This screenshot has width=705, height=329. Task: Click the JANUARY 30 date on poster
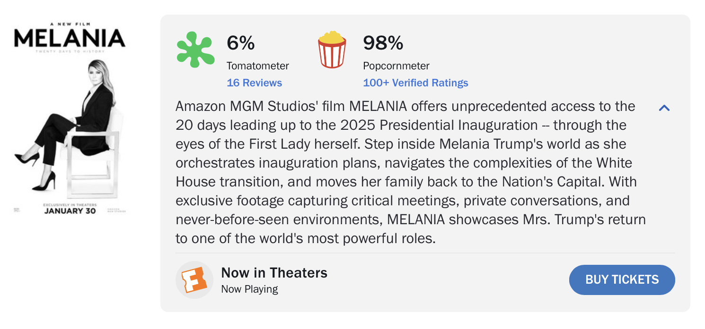(70, 211)
